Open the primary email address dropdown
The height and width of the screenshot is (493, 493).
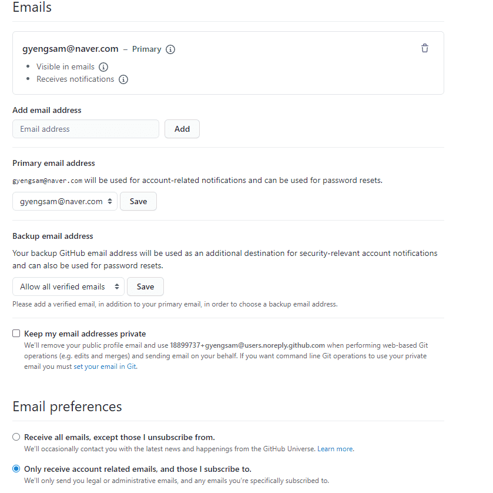pos(65,201)
